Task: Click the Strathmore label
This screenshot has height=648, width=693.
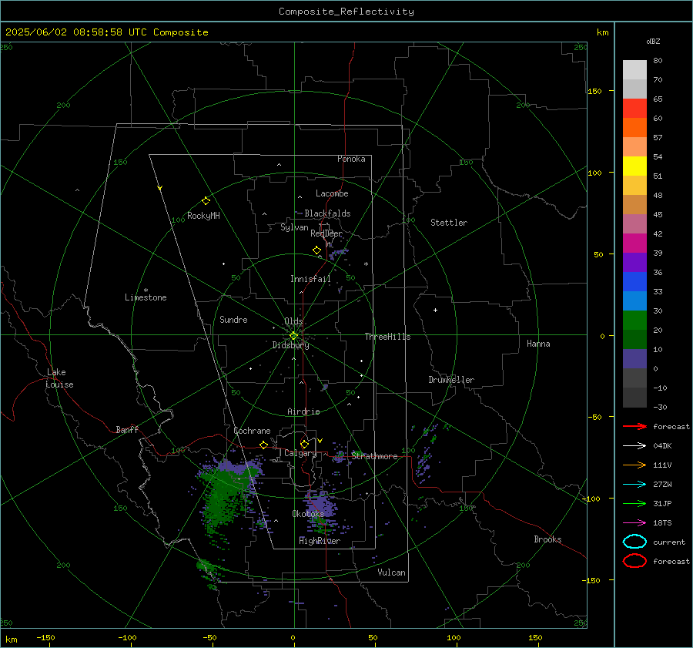Action: point(374,456)
